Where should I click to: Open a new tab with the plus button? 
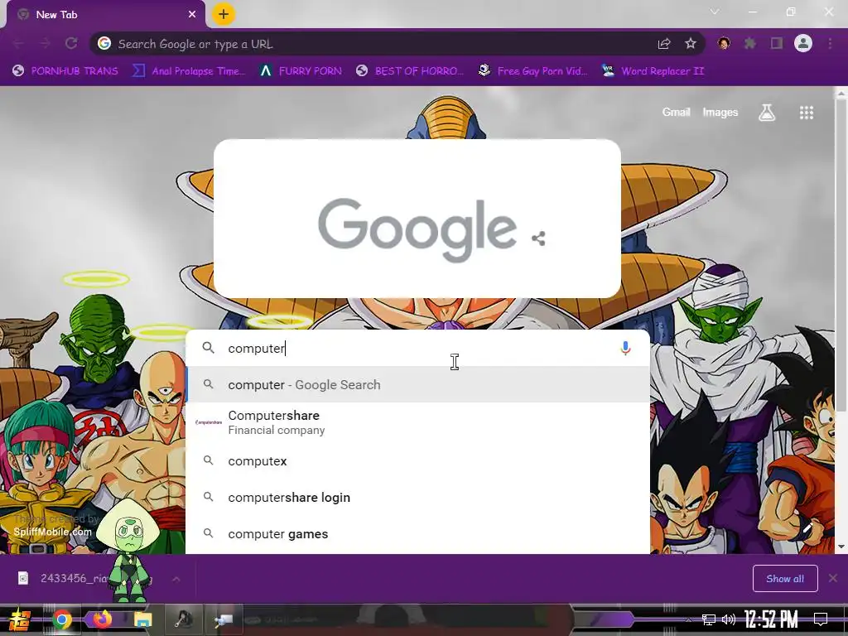(224, 14)
